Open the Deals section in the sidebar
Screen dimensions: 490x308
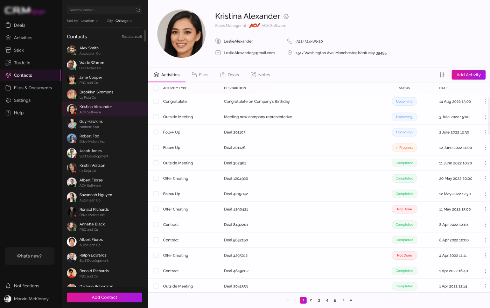(20, 25)
